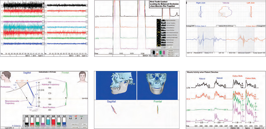This screenshot has height=129, width=266.
Task: Select the full yellow arch balanced-contact icon
Action: (159, 45)
